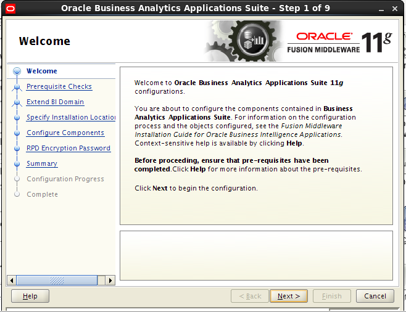The width and height of the screenshot is (406, 312).
Task: Go to RPD Encryption Password step
Action: [68, 148]
